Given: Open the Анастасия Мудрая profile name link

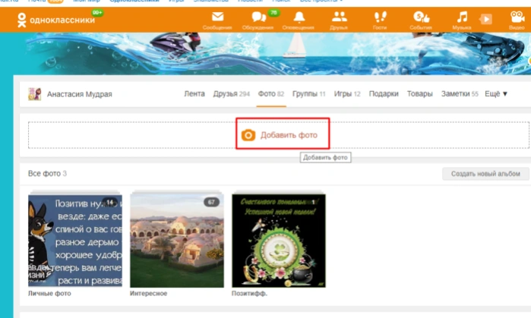Looking at the screenshot, I should tap(79, 94).
